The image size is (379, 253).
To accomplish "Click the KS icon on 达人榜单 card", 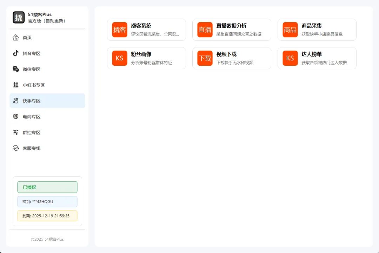I will [x=290, y=58].
